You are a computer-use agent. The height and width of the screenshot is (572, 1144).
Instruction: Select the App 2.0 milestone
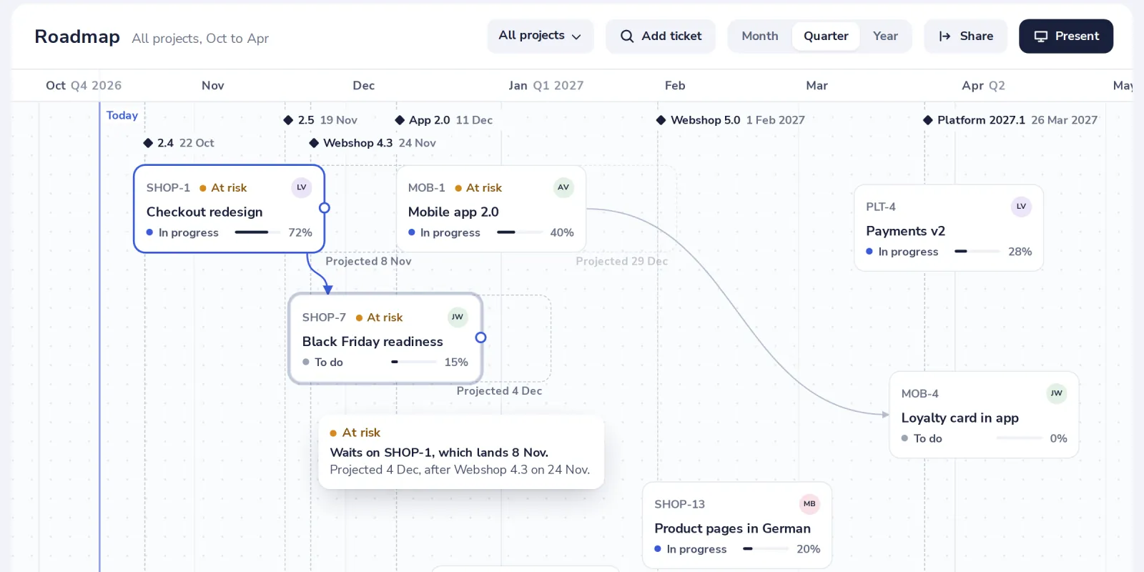click(444, 120)
